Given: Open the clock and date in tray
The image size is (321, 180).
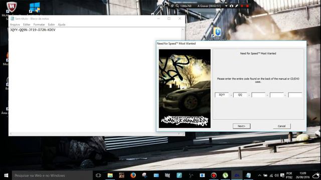Looking at the screenshot, I should 302,175.
